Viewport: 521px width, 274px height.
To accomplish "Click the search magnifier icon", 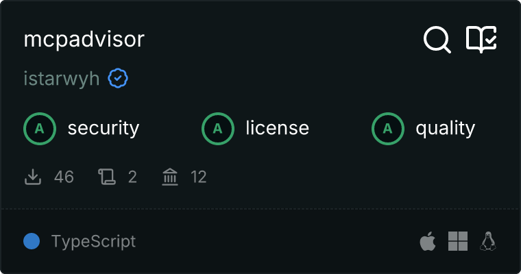I will [437, 40].
